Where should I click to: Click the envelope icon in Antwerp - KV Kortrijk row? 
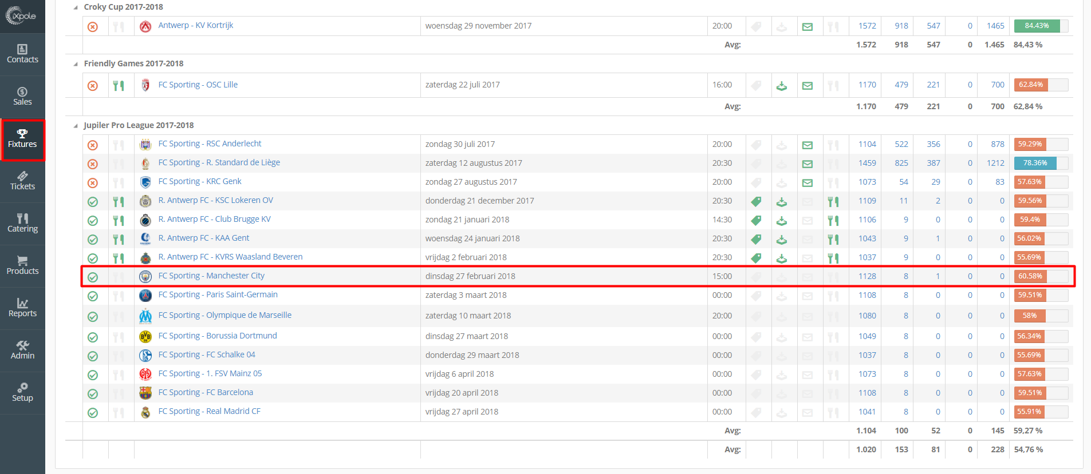pyautogui.click(x=808, y=26)
